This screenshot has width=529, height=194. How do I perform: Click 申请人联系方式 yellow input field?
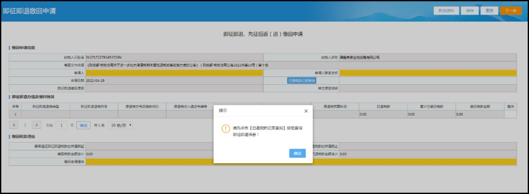428,73
